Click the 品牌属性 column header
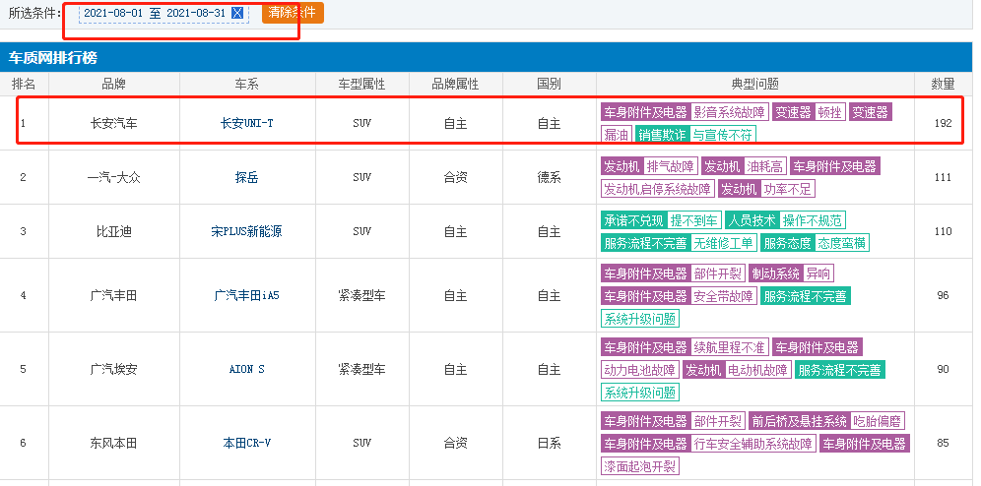Viewport: 981px width, 486px height. pos(455,84)
